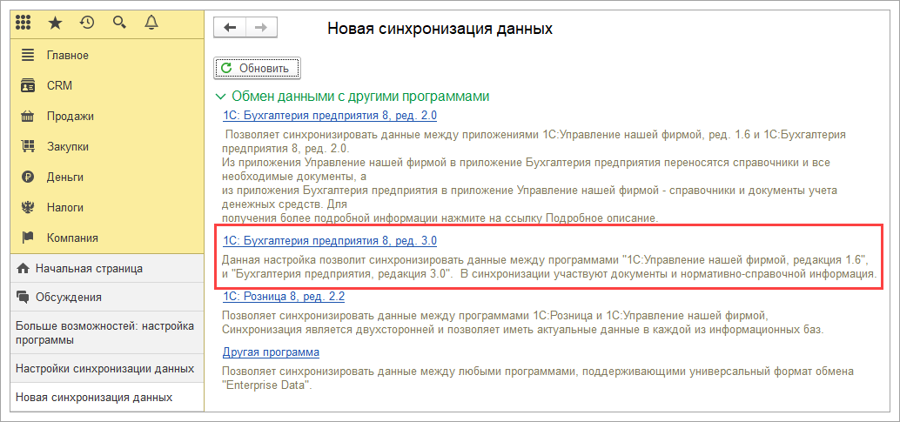The height and width of the screenshot is (422, 900).
Task: Select the Новая синхронизация данных tab
Action: coord(107,398)
